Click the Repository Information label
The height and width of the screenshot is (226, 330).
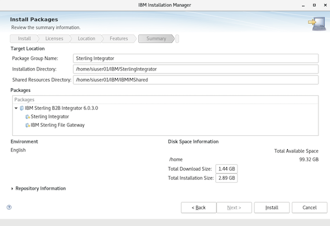(40, 188)
